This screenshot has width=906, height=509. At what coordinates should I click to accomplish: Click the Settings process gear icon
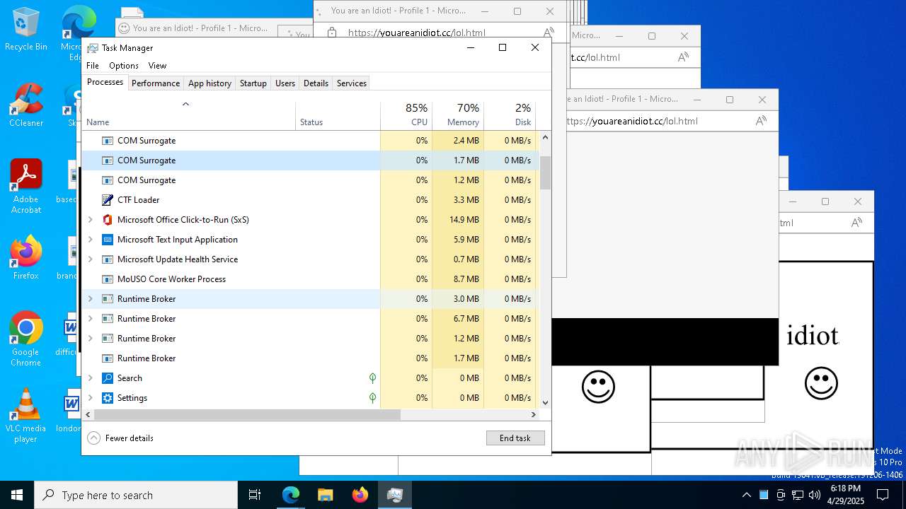click(x=108, y=398)
